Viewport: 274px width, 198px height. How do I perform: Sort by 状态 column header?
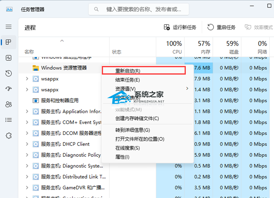pos(133,47)
